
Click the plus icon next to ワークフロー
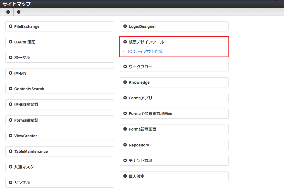[125, 67]
